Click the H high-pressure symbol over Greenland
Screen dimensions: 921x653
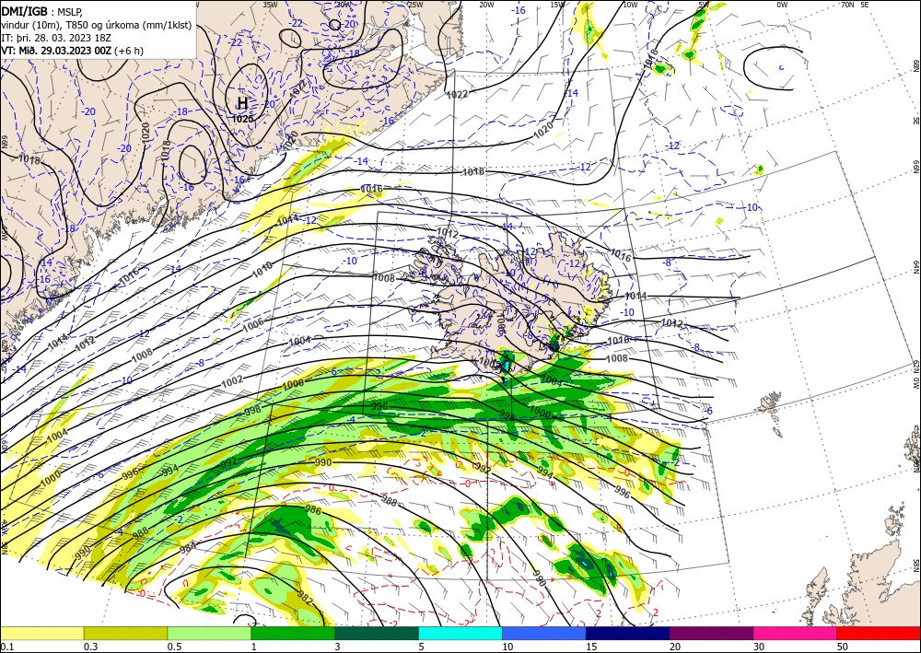(242, 104)
